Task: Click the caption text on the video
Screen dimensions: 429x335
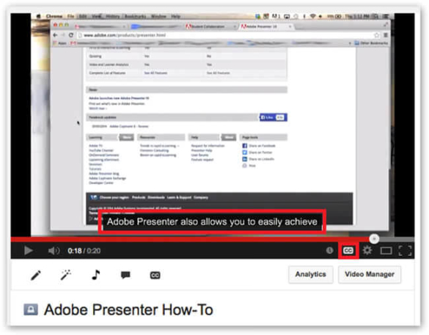Action: point(212,222)
